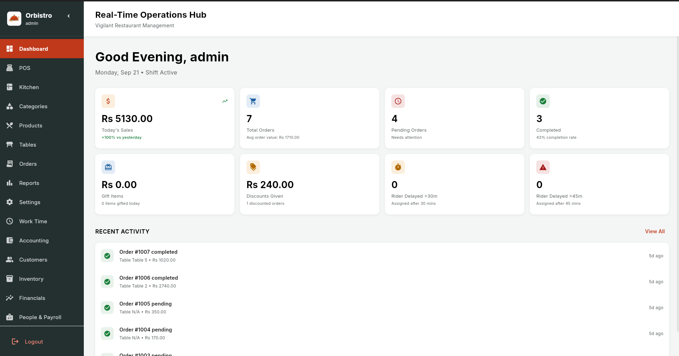Click the green check icon on Completed card

543,101
